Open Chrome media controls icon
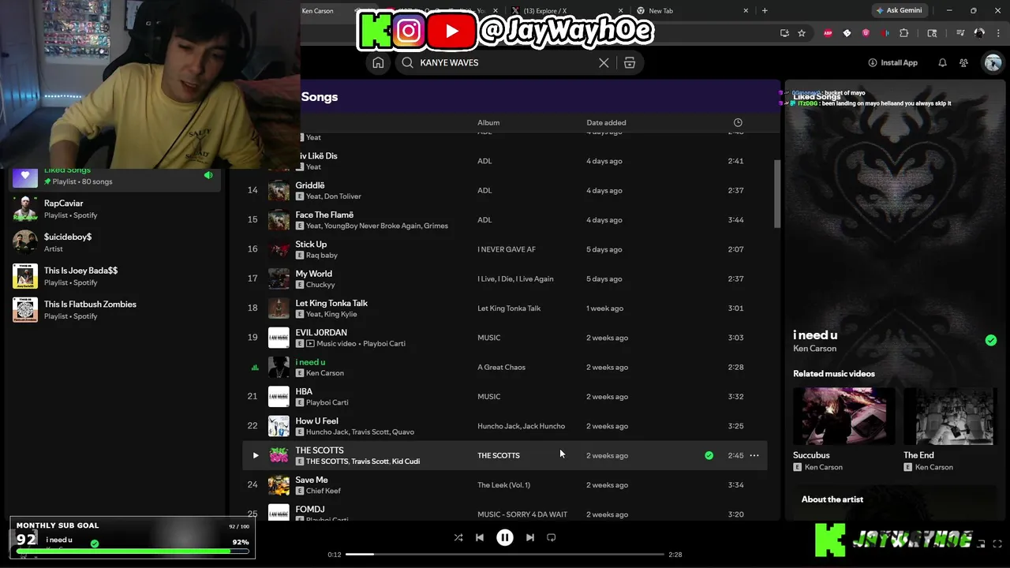 pyautogui.click(x=960, y=33)
